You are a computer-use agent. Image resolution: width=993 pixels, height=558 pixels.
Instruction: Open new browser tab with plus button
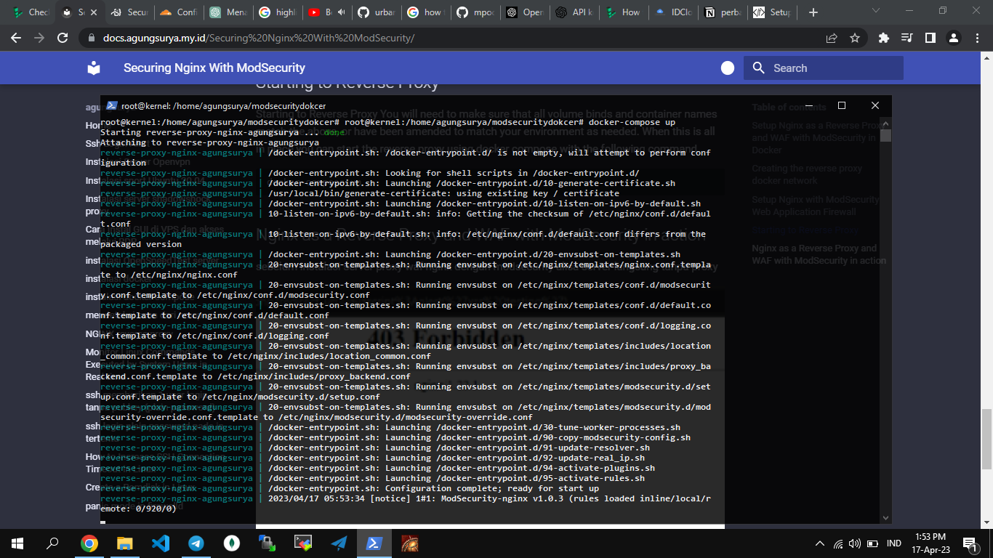(x=813, y=12)
